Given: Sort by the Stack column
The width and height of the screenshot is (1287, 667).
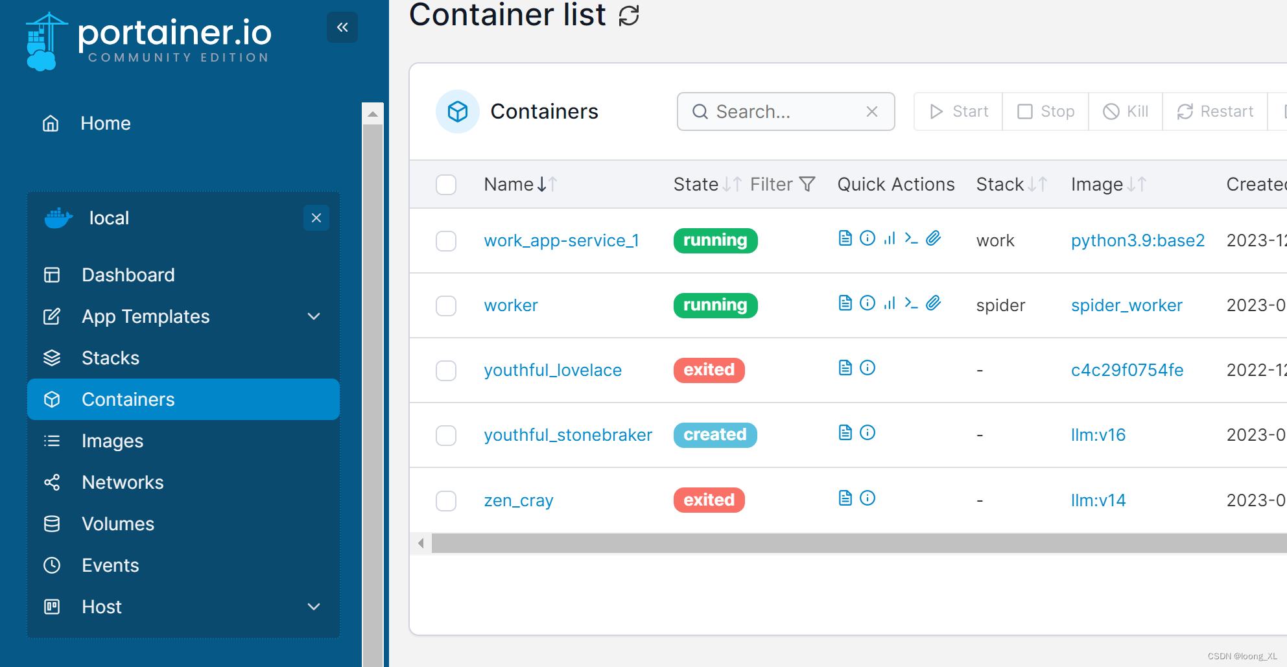Looking at the screenshot, I should pyautogui.click(x=1011, y=185).
